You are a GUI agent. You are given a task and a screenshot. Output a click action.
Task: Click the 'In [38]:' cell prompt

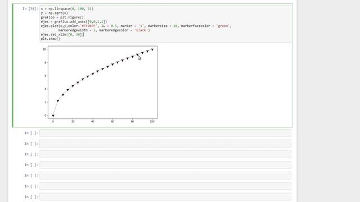[x=30, y=9]
